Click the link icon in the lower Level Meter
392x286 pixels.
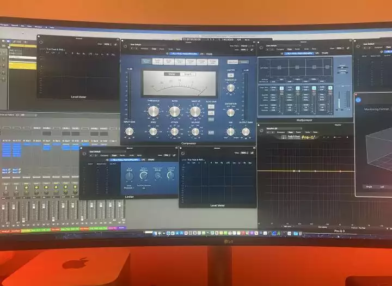tap(252, 153)
